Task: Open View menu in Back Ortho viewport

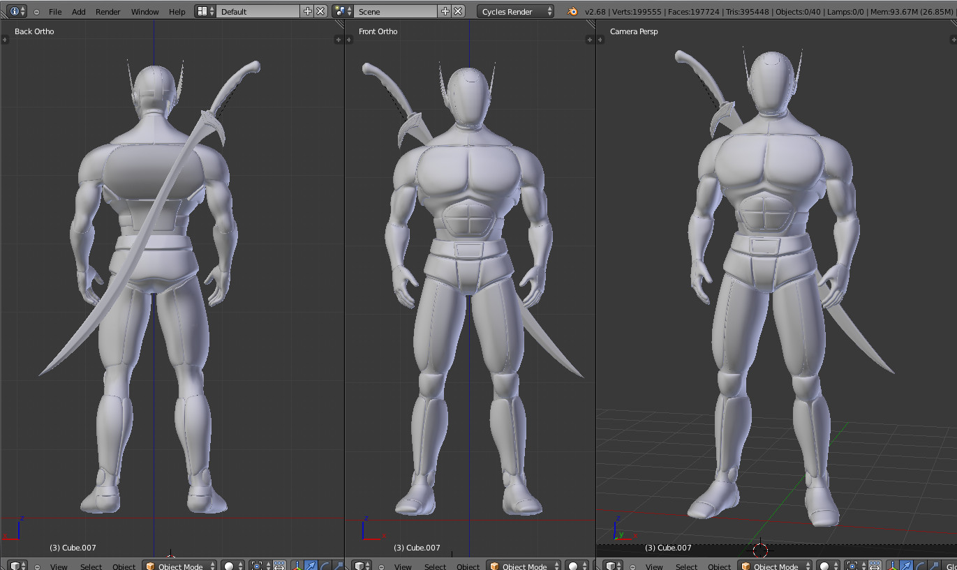Action: (59, 567)
